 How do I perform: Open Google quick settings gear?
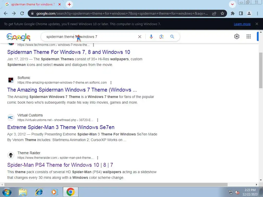click(237, 36)
